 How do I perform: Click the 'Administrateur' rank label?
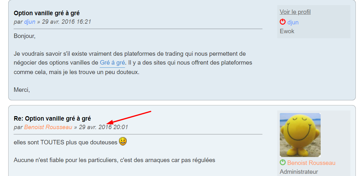tap(299, 172)
